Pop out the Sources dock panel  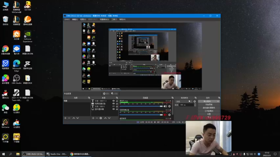tap(117, 98)
